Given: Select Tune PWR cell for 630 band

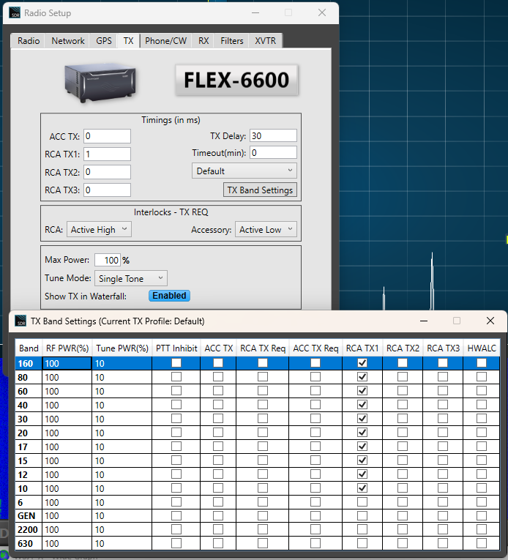Looking at the screenshot, I should click(122, 544).
